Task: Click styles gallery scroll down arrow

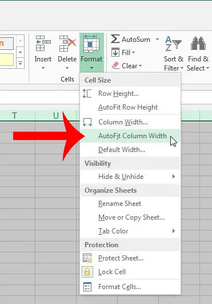Action: [x=20, y=52]
